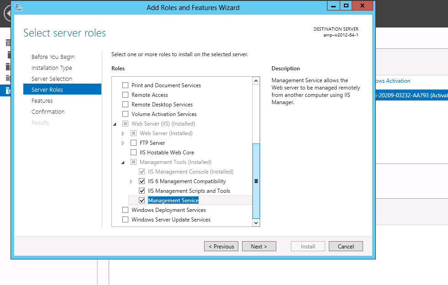Viewport: 448px width, 285px height.
Task: Collapse the Management Tools node
Action: click(123, 162)
